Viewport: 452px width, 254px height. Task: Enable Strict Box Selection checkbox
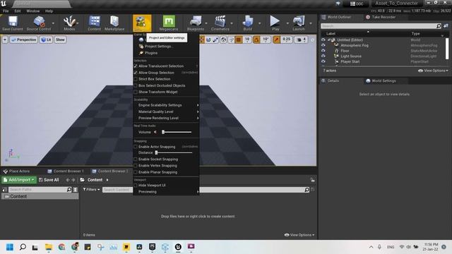tap(136, 79)
